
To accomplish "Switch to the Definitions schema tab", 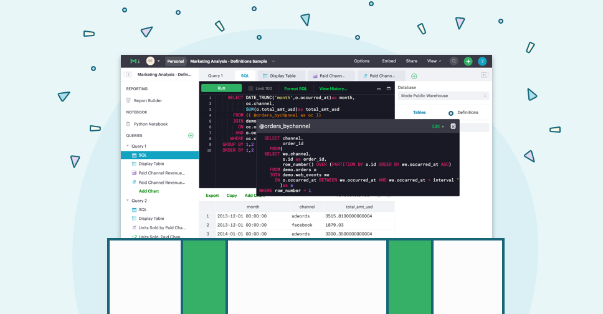I will click(x=468, y=112).
